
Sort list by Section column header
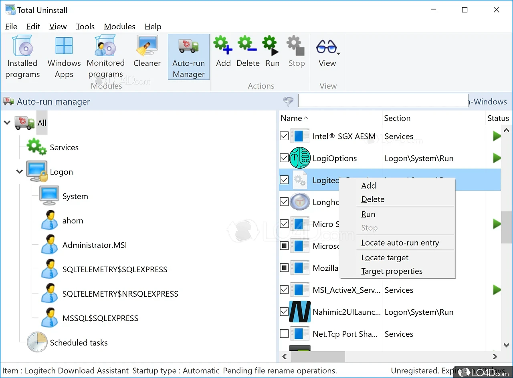pyautogui.click(x=397, y=118)
